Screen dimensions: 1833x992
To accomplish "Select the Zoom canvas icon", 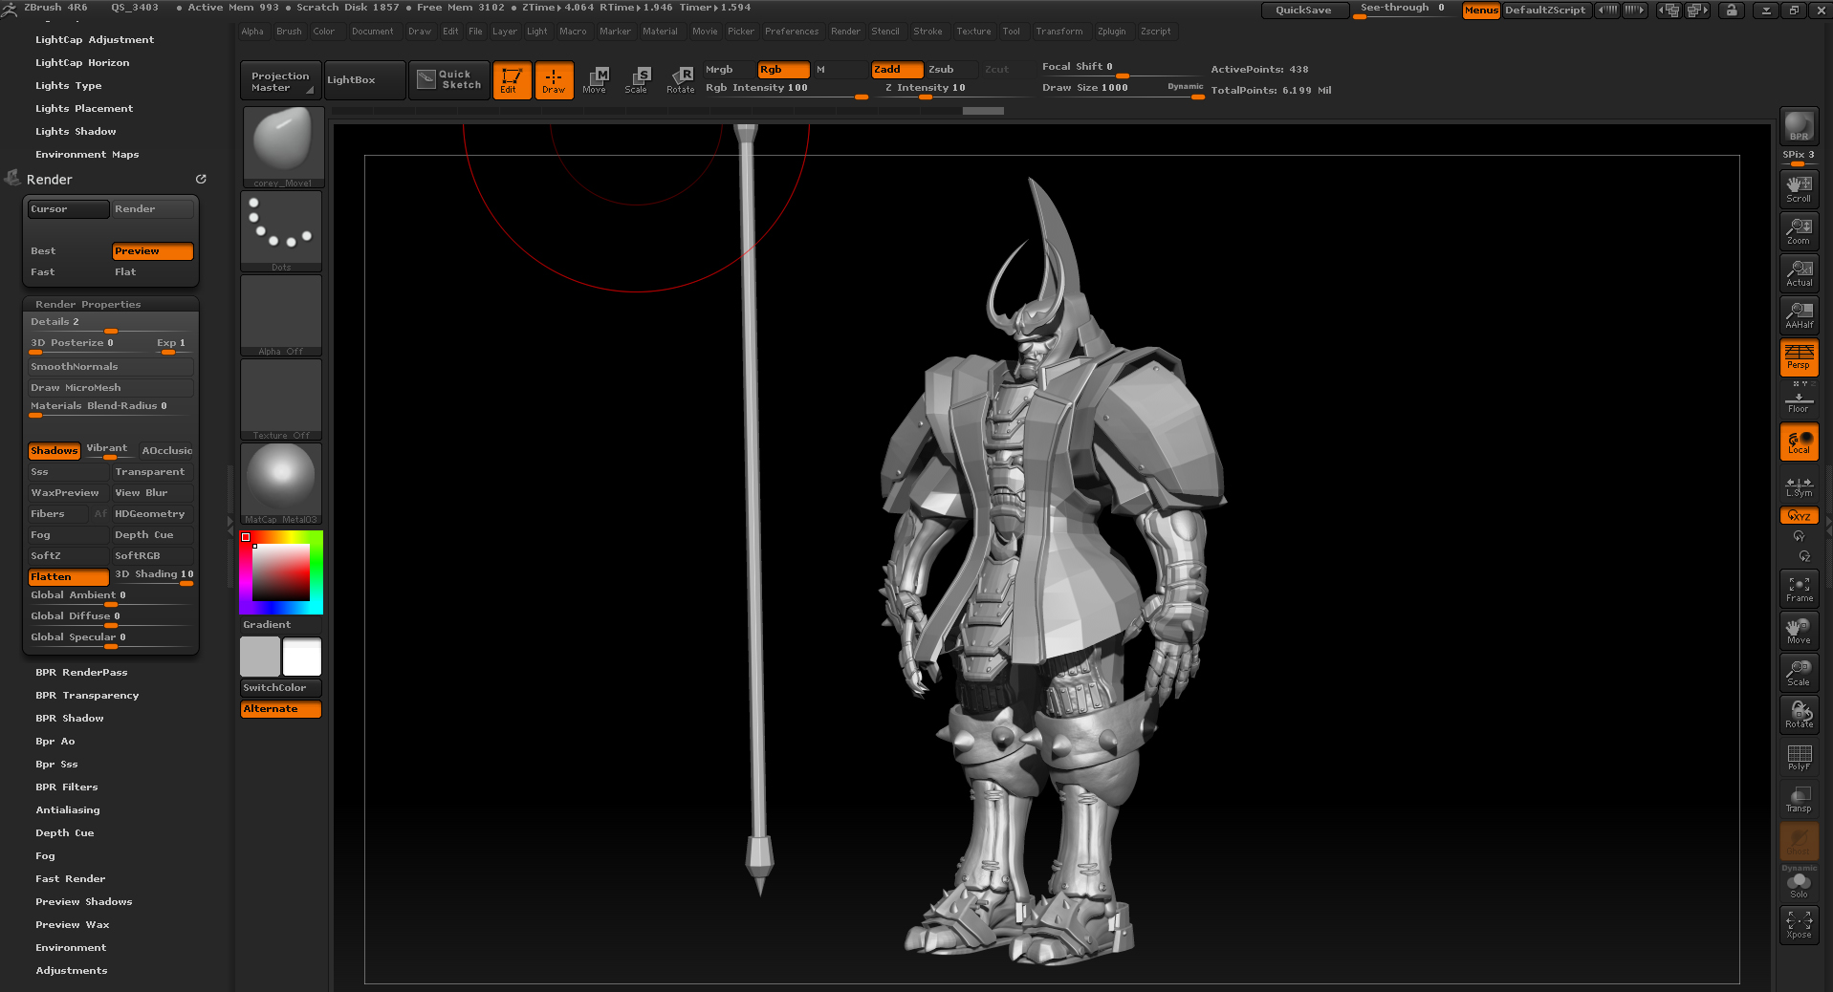I will (1799, 230).
